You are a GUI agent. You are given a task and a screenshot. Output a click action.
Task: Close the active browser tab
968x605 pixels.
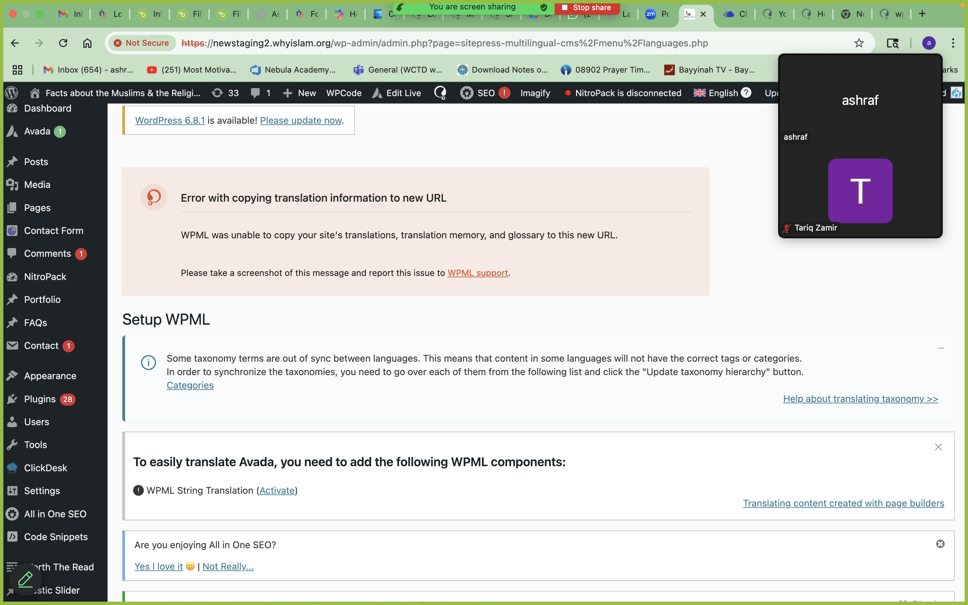(703, 14)
